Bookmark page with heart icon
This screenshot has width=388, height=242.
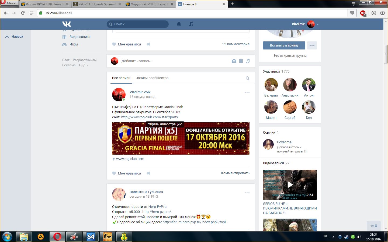[x=352, y=13]
